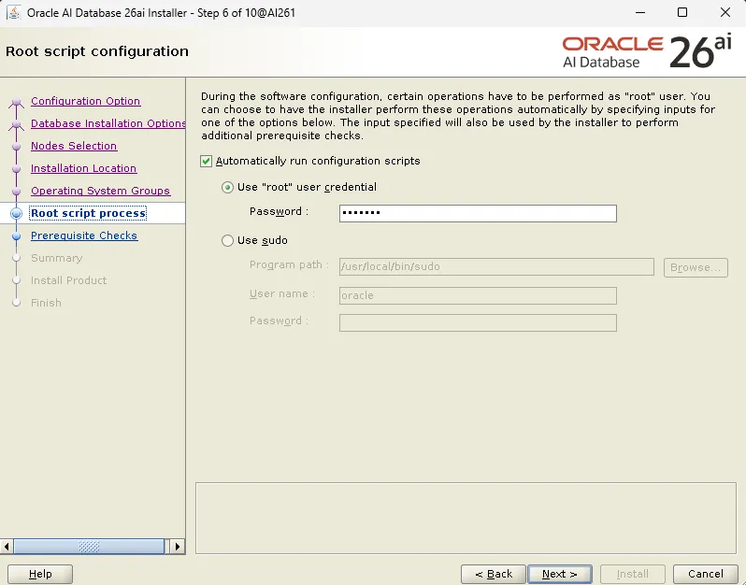The width and height of the screenshot is (746, 585).
Task: Click the Install Product step label
Action: [x=69, y=280]
